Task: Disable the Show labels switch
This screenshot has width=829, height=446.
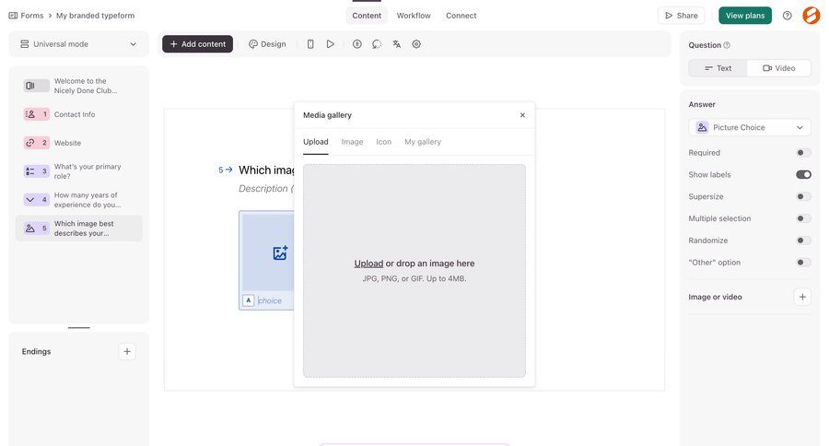Action: pos(803,174)
